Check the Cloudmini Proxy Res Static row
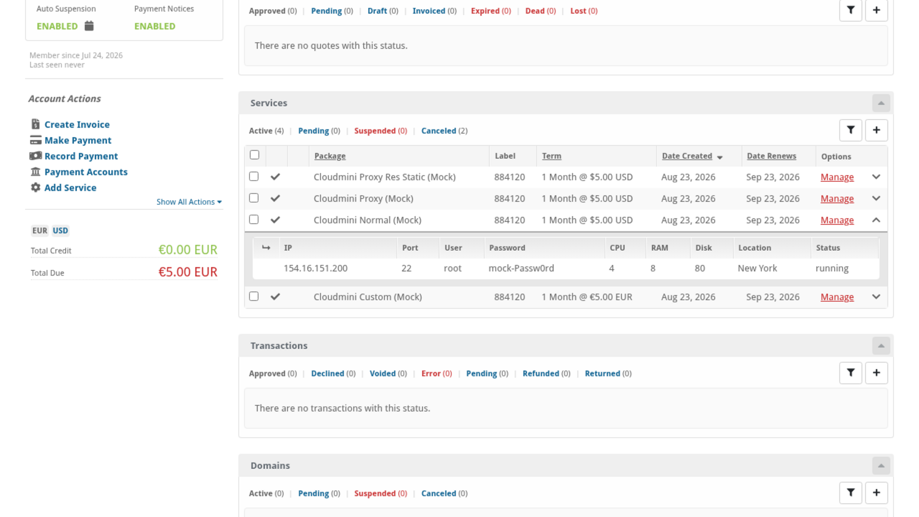Image resolution: width=919 pixels, height=517 pixels. point(254,177)
